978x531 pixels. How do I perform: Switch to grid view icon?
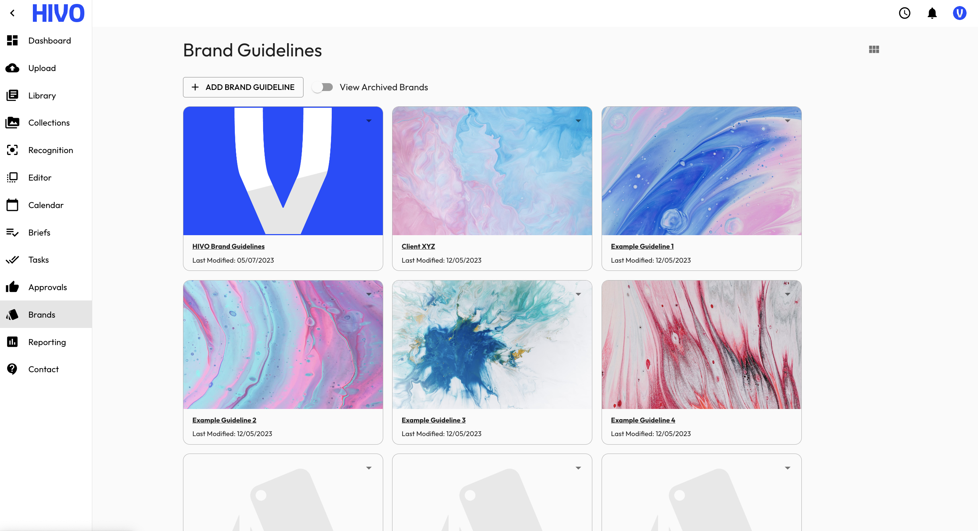coord(874,49)
